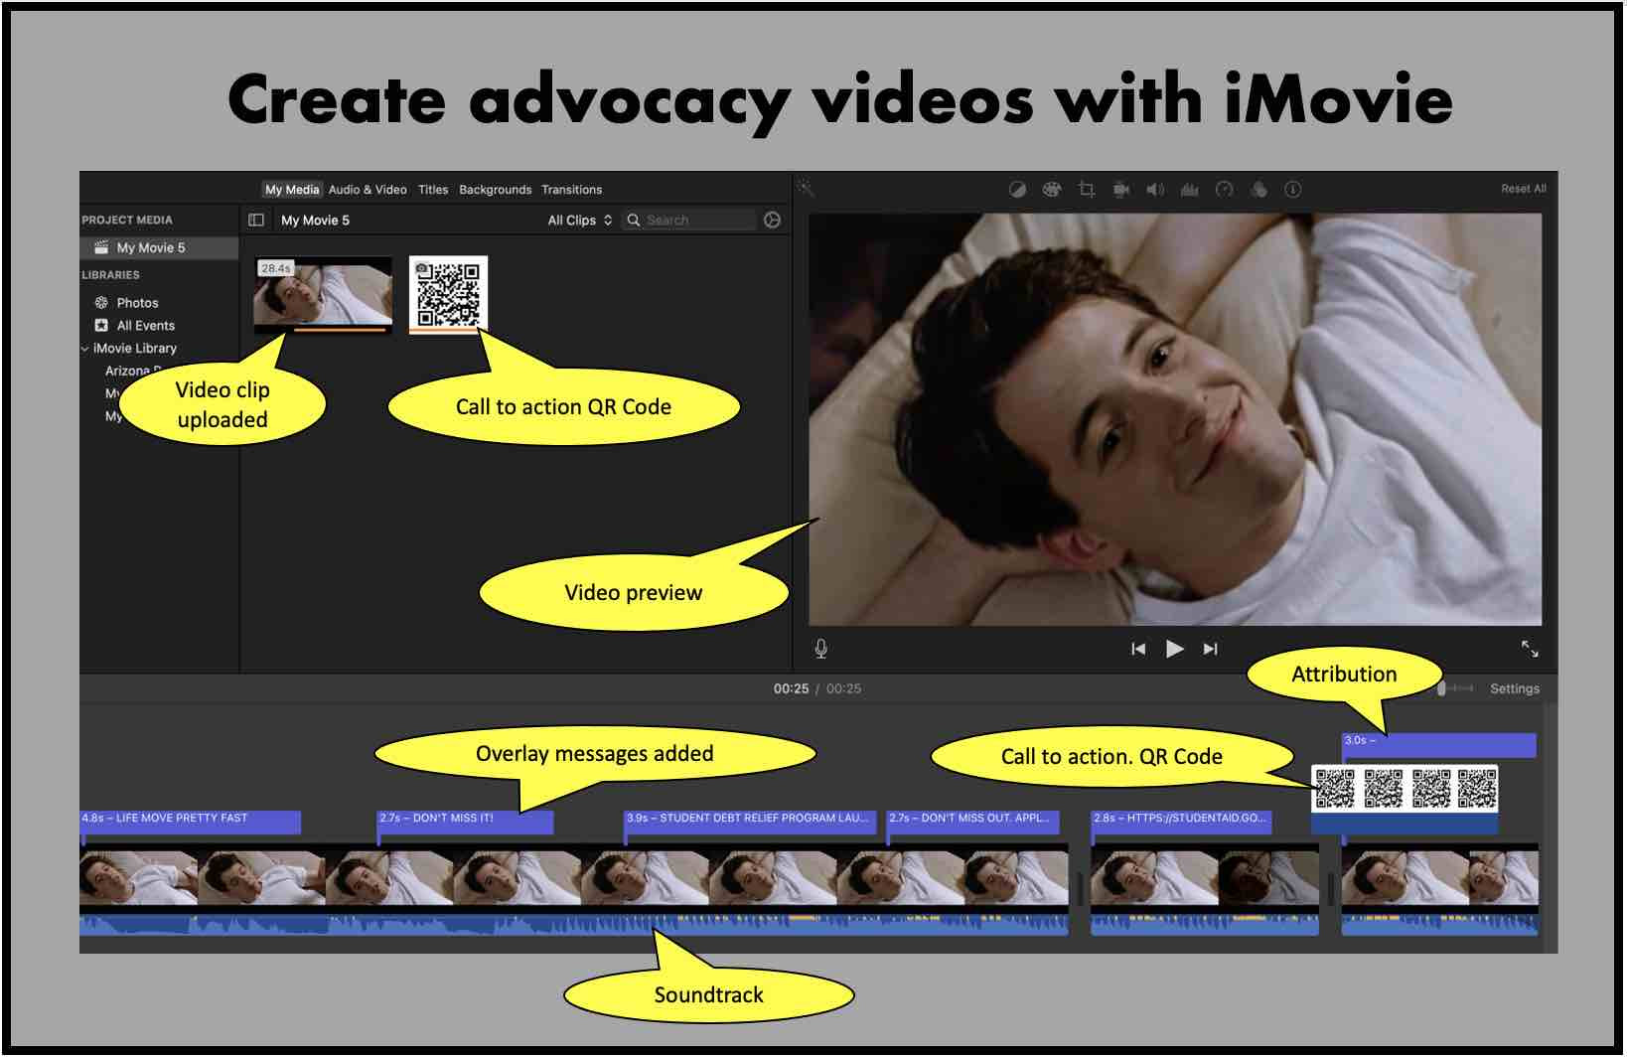Open the All Clips filter dropdown
The height and width of the screenshot is (1057, 1627).
579,221
